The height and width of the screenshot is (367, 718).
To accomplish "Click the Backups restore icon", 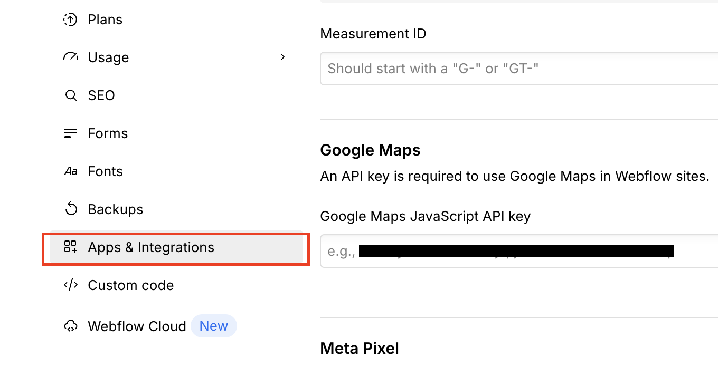I will [70, 209].
